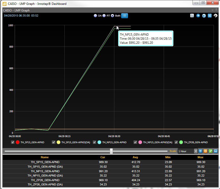Click the red TH_SP15_GEN-APND color swatch
Screen dimensions: 220x189
(x=18, y=142)
